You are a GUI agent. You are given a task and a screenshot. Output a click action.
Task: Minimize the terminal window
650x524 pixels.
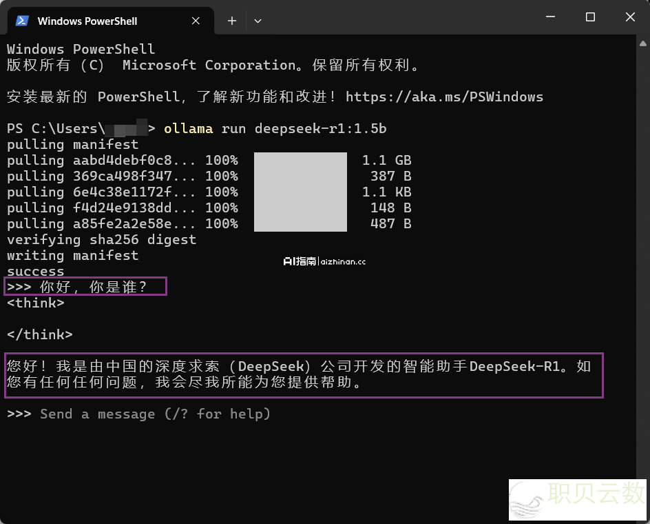(551, 17)
